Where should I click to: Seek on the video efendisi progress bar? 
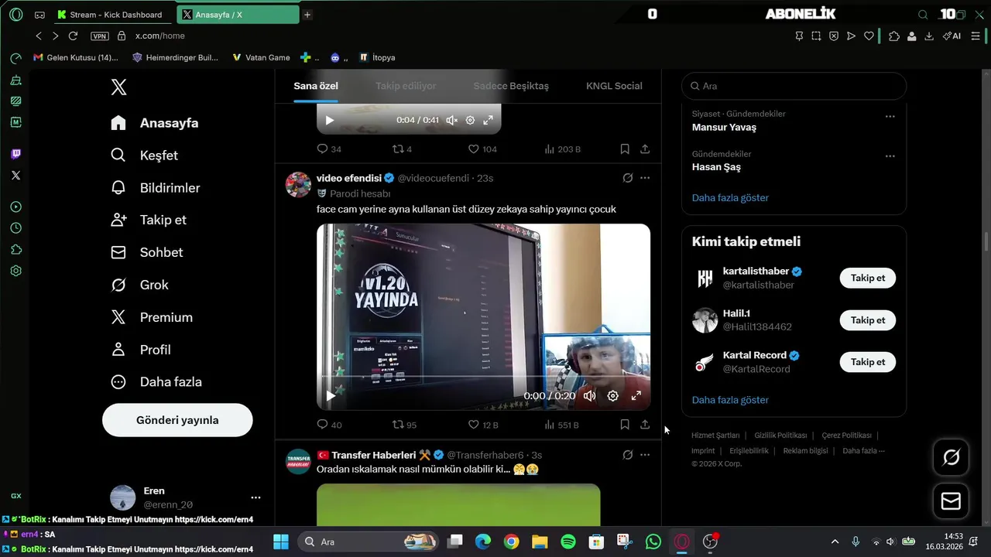tap(483, 377)
